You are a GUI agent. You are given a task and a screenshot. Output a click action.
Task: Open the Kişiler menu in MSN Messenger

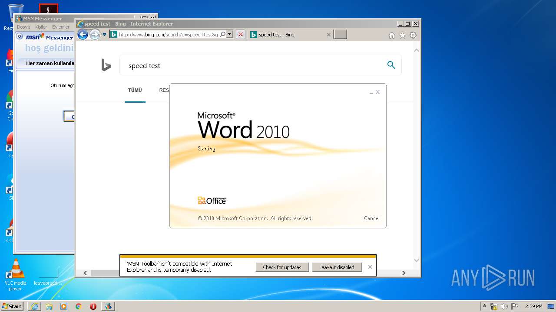click(x=41, y=27)
